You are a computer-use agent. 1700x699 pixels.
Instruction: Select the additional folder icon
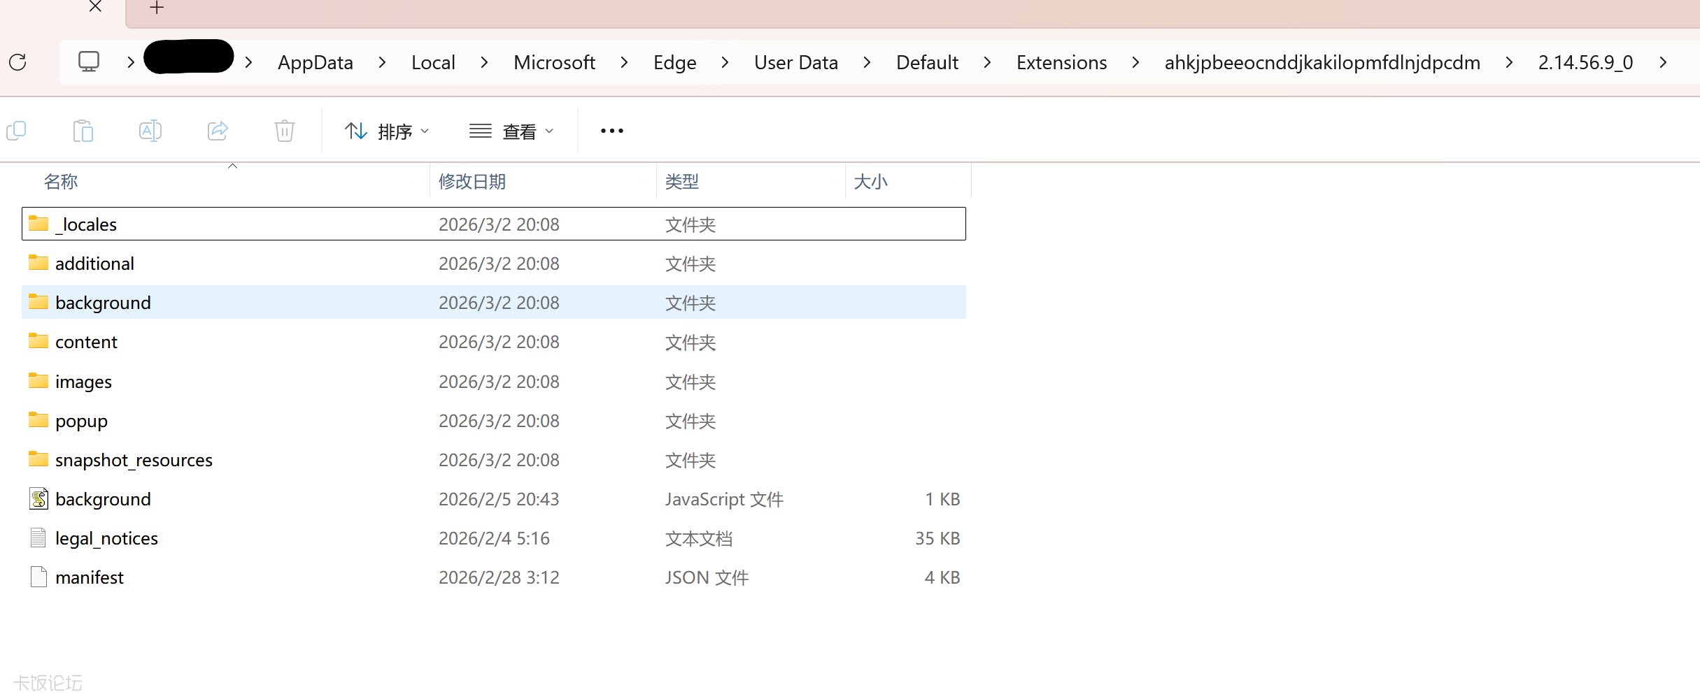tap(38, 263)
